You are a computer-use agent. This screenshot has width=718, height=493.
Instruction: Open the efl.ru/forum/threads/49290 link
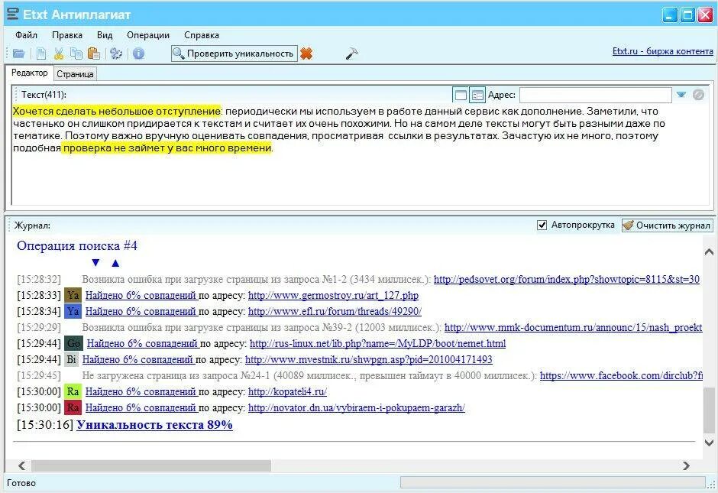click(x=335, y=311)
